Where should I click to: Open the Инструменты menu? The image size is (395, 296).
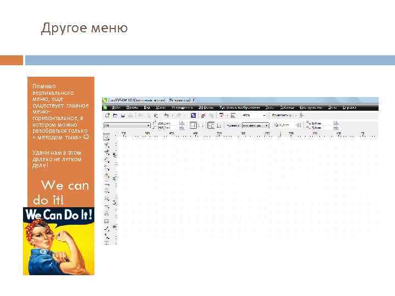[x=311, y=107]
